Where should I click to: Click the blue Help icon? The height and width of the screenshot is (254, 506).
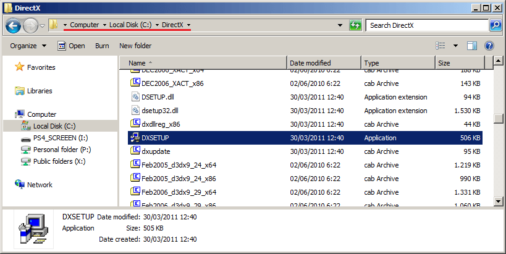pos(489,46)
